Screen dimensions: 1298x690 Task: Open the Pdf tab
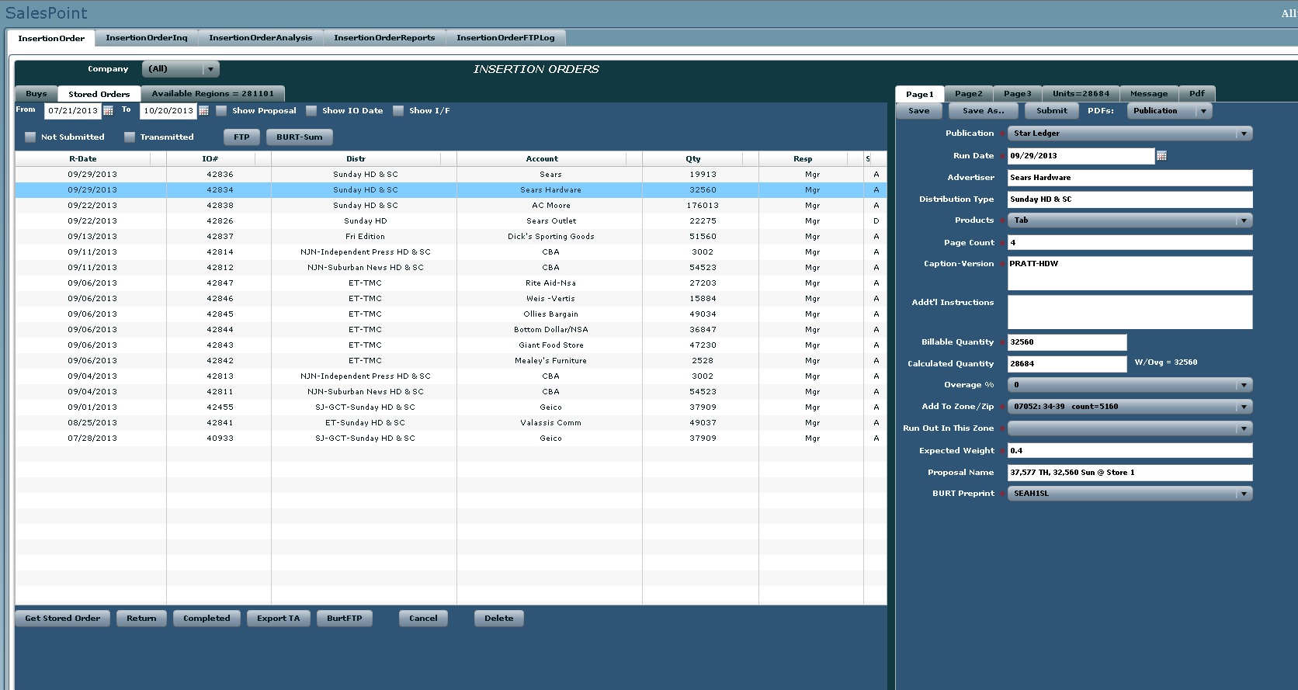tap(1197, 94)
